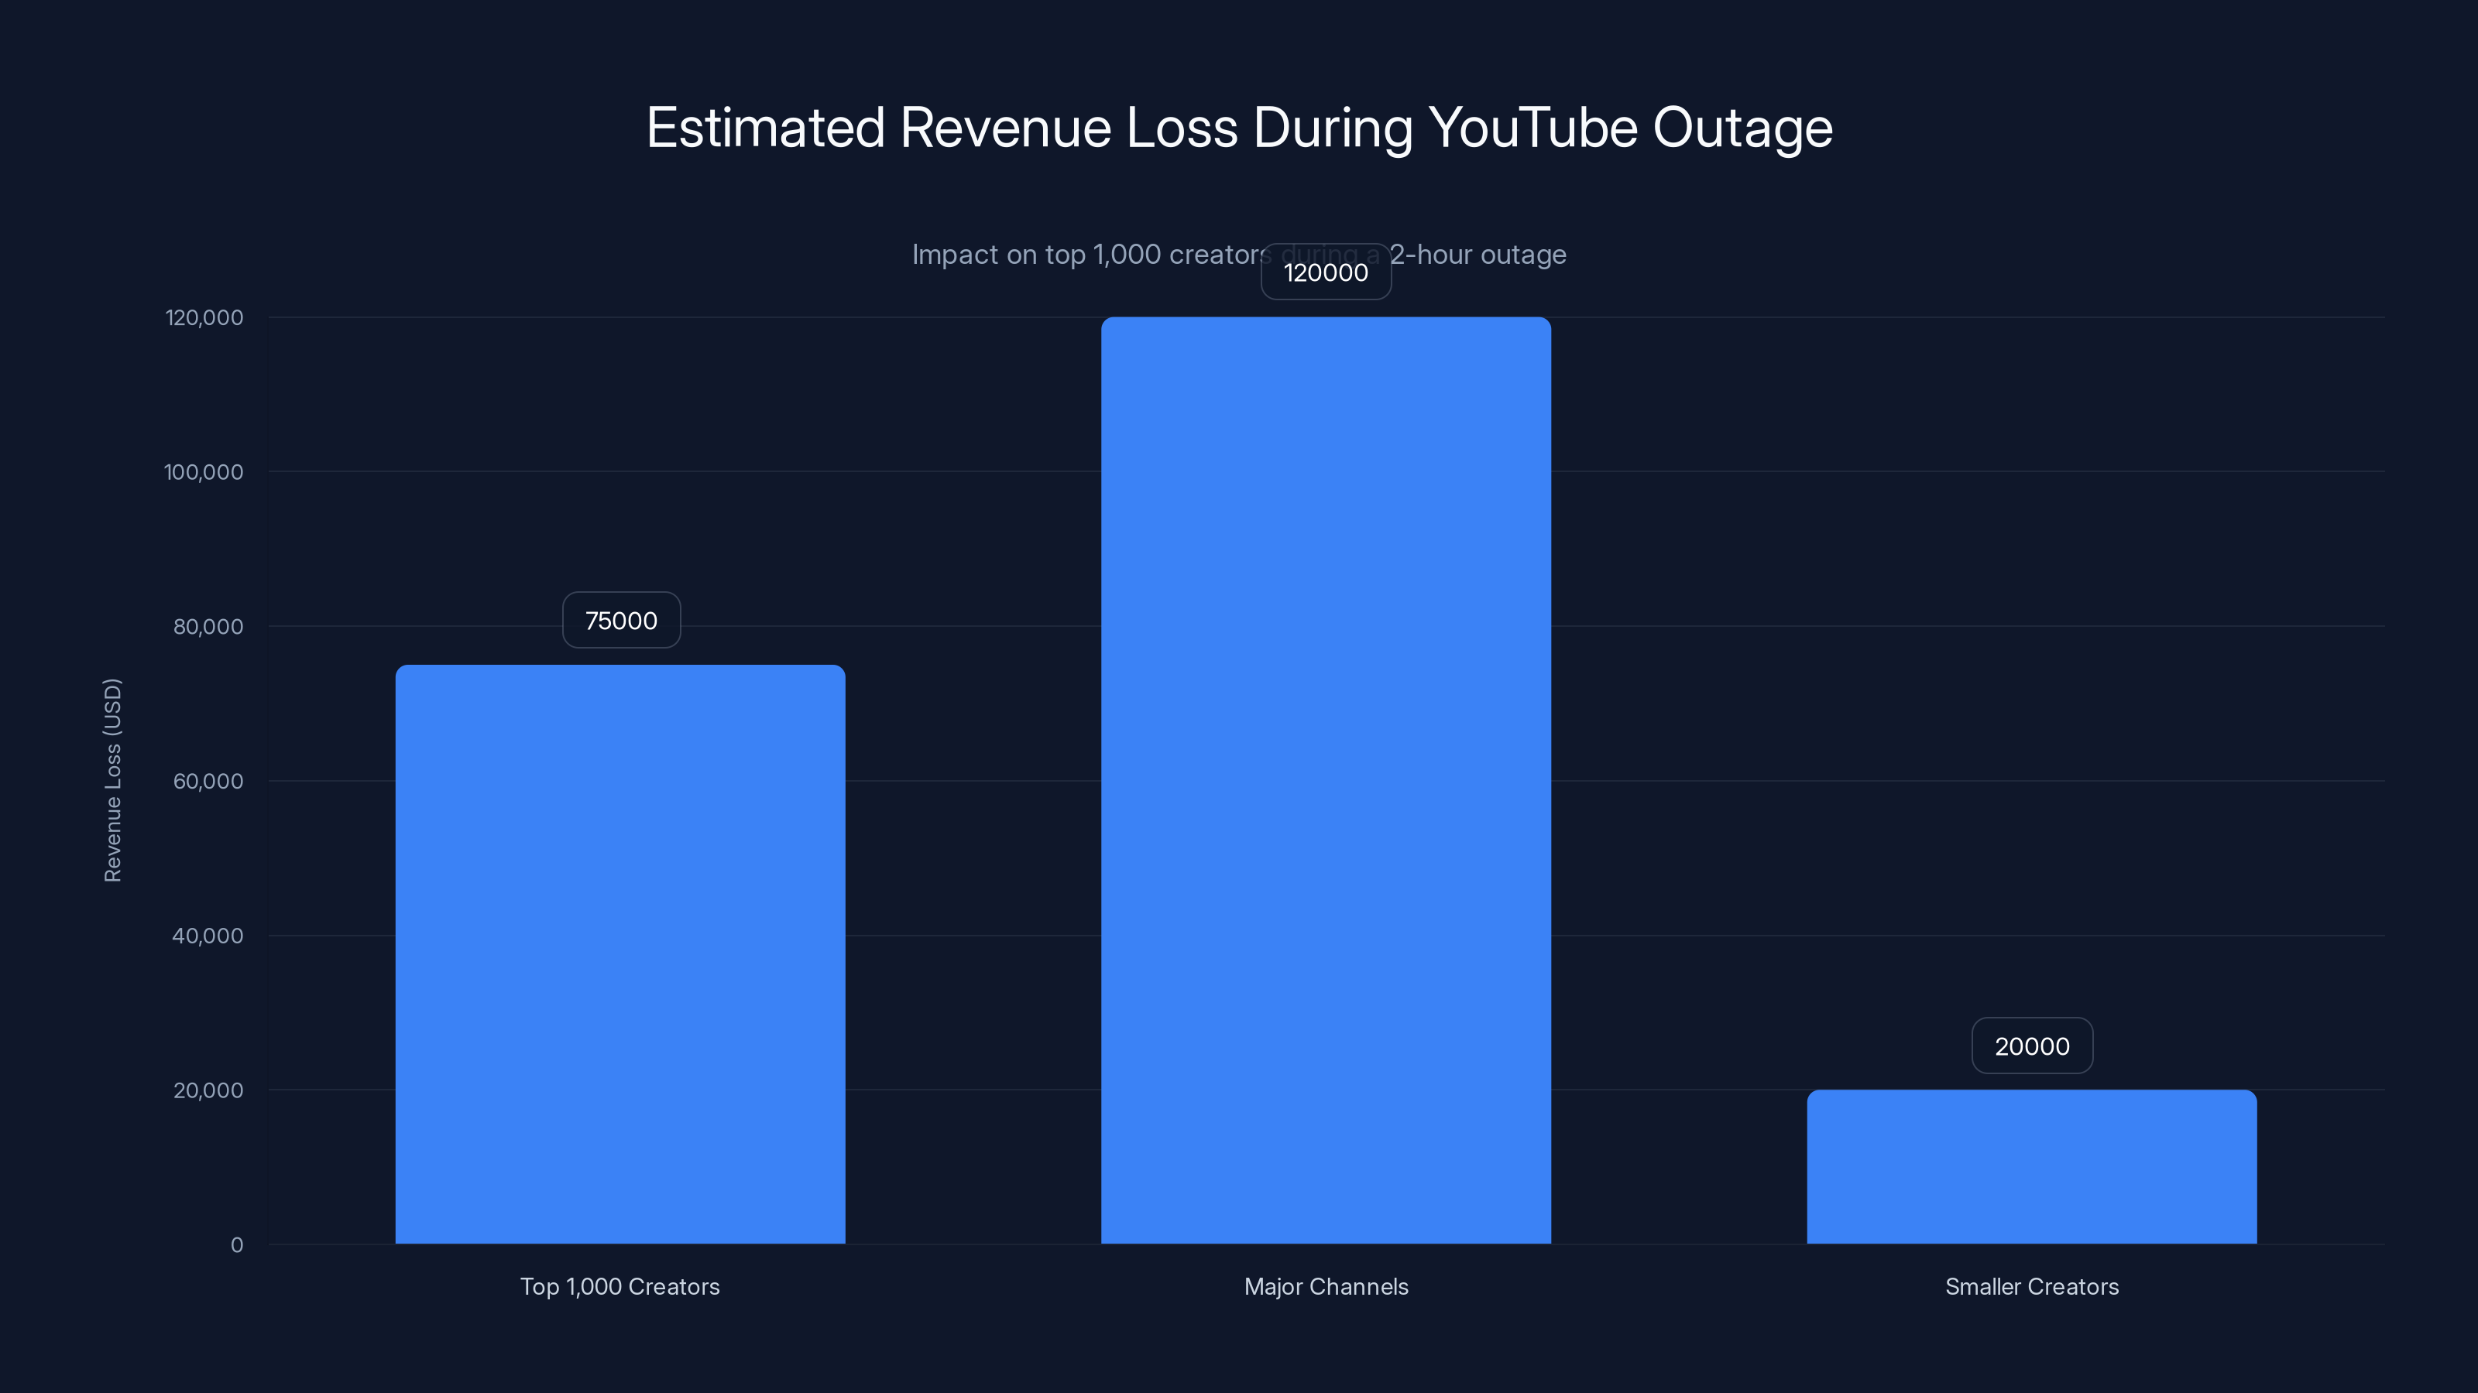Screen dimensions: 2478x1393
Task: Click the 0 baseline tick label
Action: point(237,1245)
